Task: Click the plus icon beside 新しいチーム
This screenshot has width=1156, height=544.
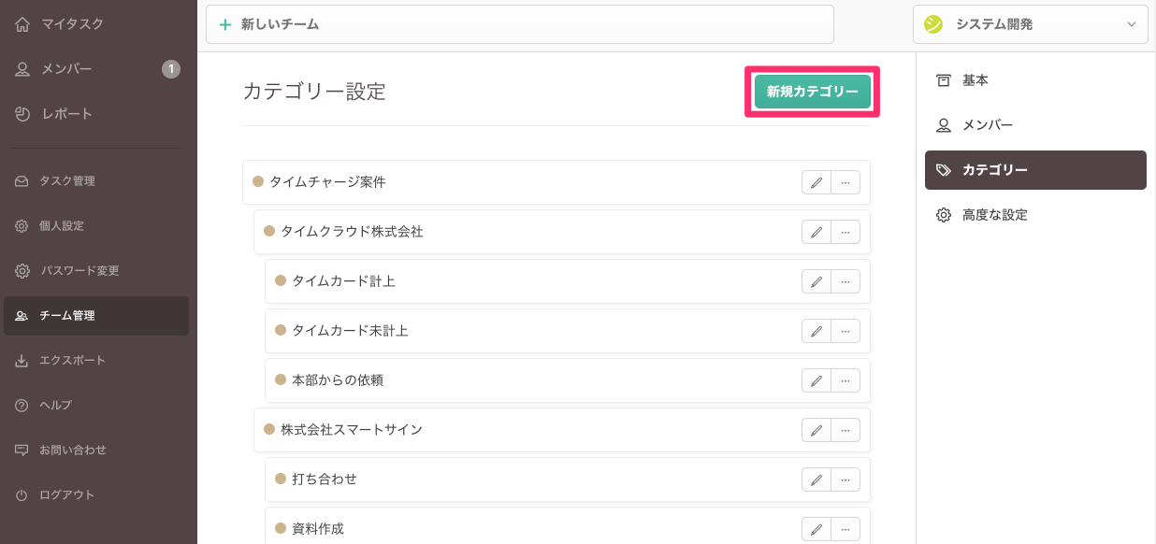Action: [224, 24]
